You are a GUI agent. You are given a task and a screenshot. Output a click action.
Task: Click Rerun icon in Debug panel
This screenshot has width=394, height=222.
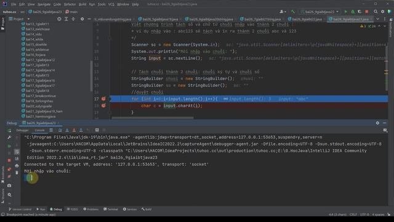tap(9, 130)
